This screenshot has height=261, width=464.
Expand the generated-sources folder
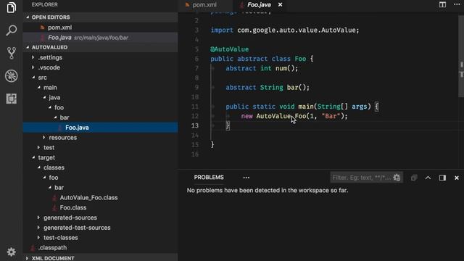click(x=101, y=217)
